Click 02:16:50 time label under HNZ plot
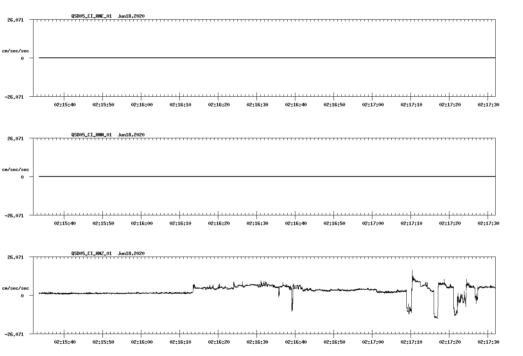 (334, 342)
